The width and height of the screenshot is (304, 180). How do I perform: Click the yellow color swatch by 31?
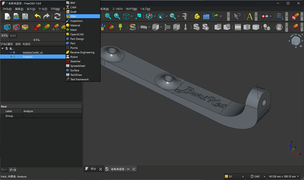pos(226,176)
